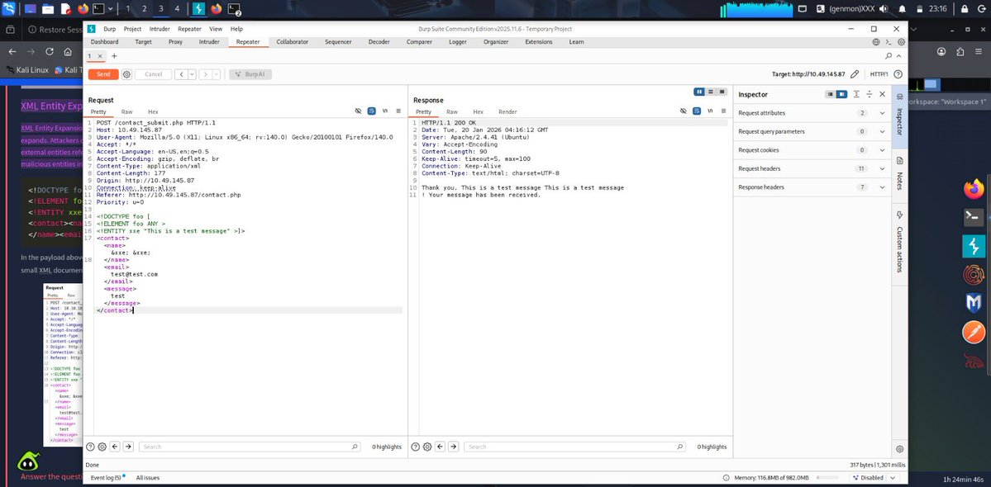Image resolution: width=991 pixels, height=487 pixels.
Task: Go to next Response search match
Action: 454,447
